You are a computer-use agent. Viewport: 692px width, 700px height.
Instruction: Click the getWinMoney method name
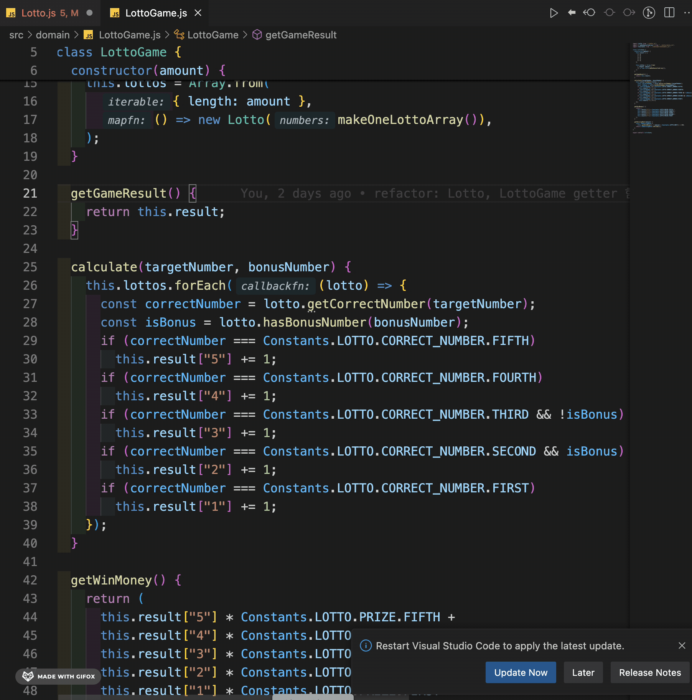click(x=111, y=580)
